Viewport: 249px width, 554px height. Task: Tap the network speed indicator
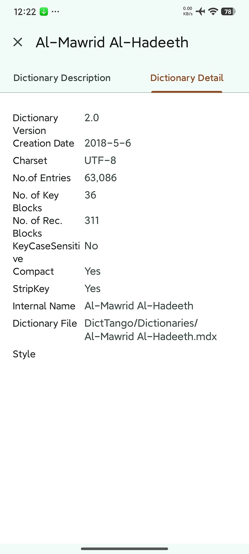(x=187, y=11)
